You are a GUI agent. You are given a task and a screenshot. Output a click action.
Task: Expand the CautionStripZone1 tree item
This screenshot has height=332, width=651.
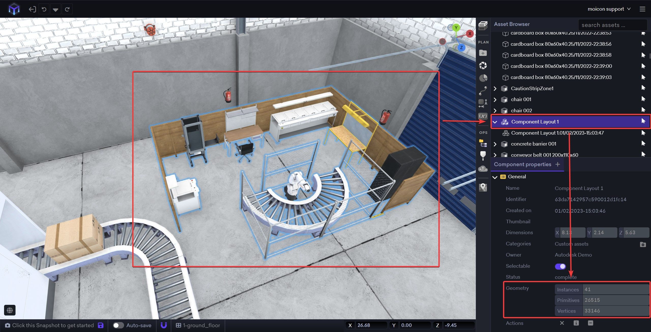[x=495, y=88]
